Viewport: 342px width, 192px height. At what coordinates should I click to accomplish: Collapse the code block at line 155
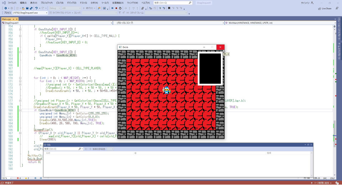[20, 30]
